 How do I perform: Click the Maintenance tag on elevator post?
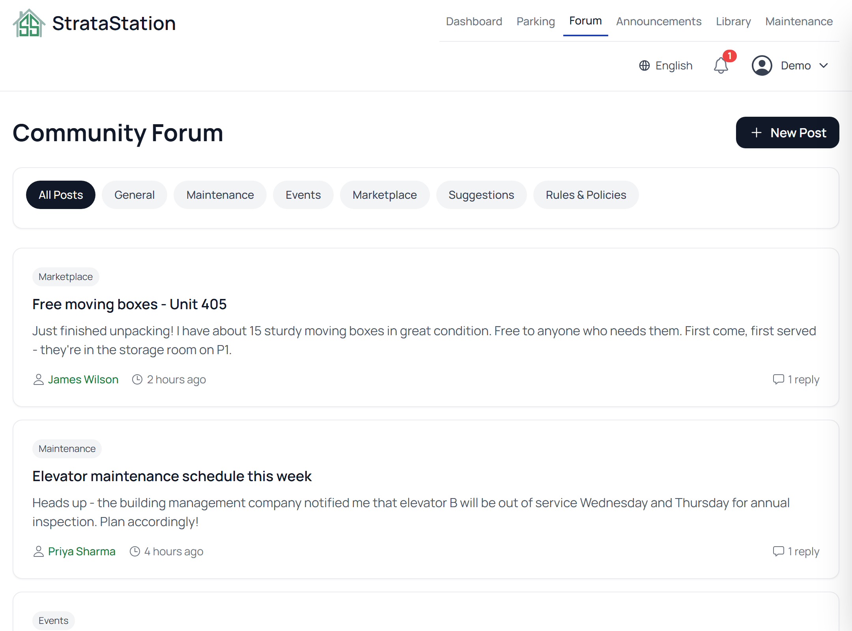coord(67,449)
